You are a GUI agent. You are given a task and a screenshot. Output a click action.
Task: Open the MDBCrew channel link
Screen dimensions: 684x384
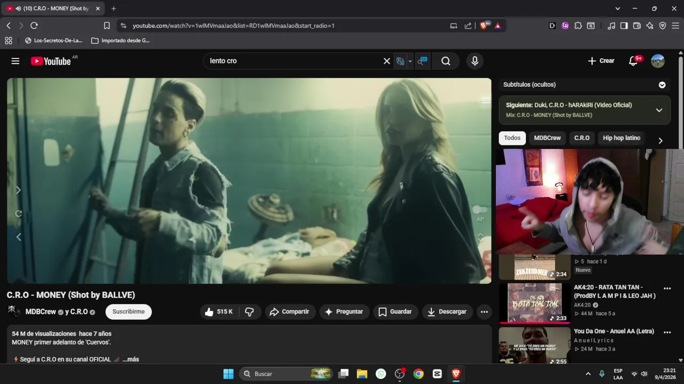(x=41, y=312)
